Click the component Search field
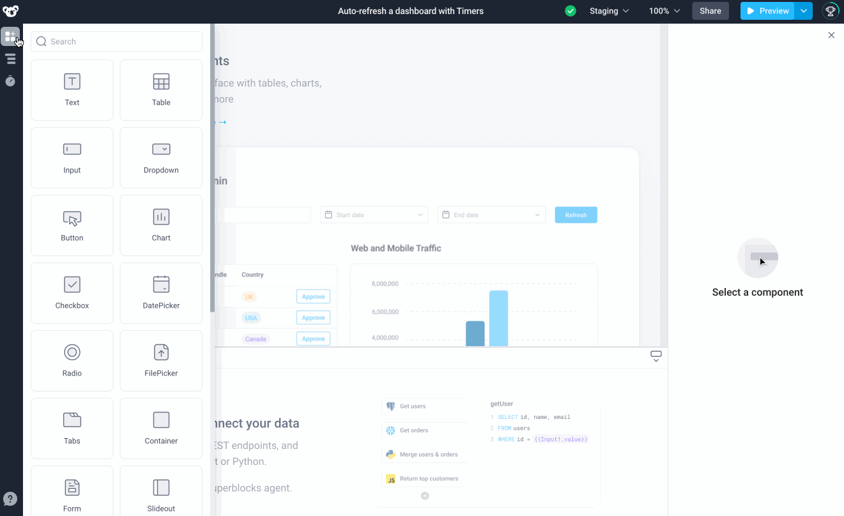The height and width of the screenshot is (516, 844). (x=117, y=42)
